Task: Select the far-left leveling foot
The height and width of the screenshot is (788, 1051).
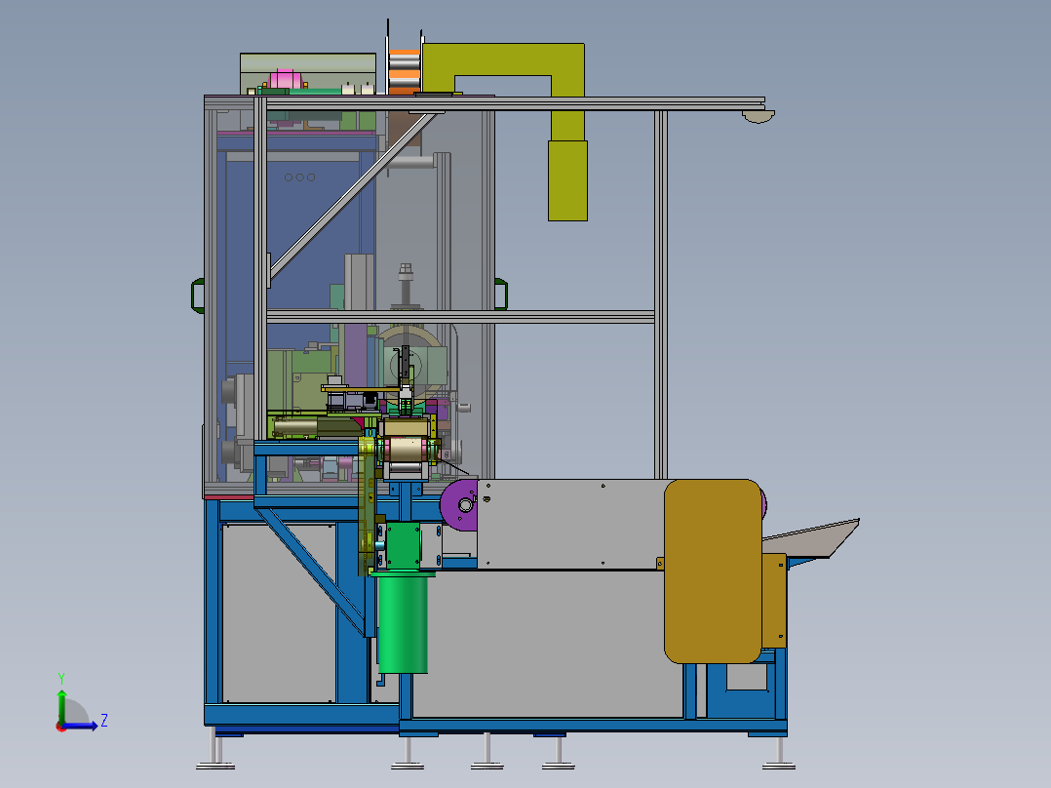Action: [214, 748]
